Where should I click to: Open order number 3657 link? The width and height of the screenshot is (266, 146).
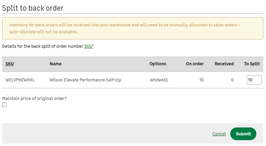[x=89, y=46]
